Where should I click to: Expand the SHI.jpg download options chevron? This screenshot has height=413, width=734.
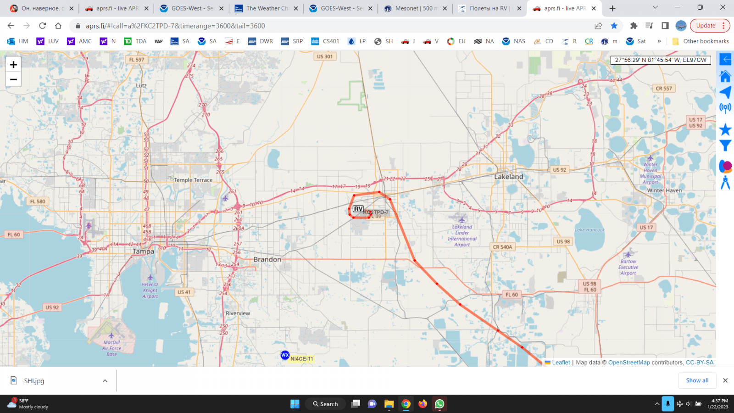pyautogui.click(x=105, y=381)
